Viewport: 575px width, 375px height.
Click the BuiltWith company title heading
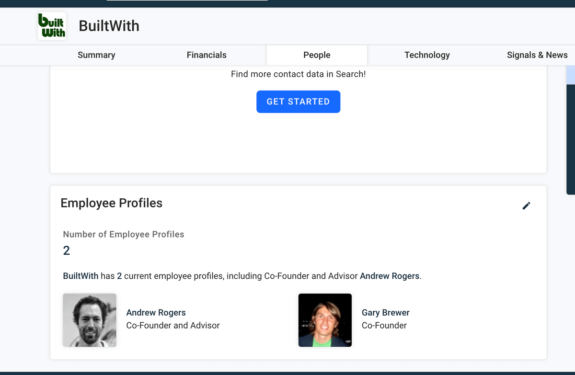(x=109, y=26)
